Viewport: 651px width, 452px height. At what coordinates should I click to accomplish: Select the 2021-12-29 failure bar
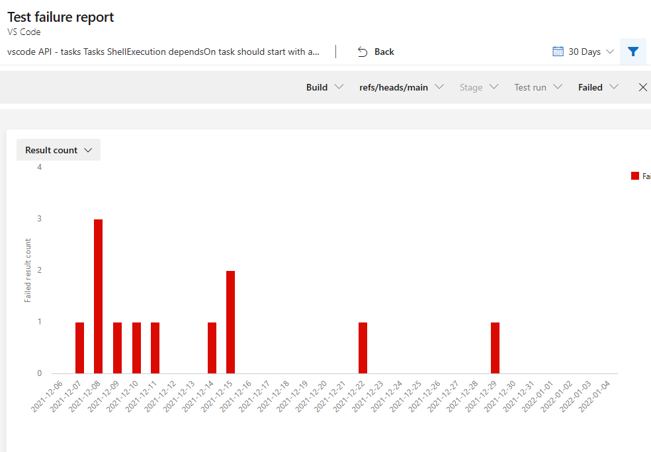tap(495, 348)
